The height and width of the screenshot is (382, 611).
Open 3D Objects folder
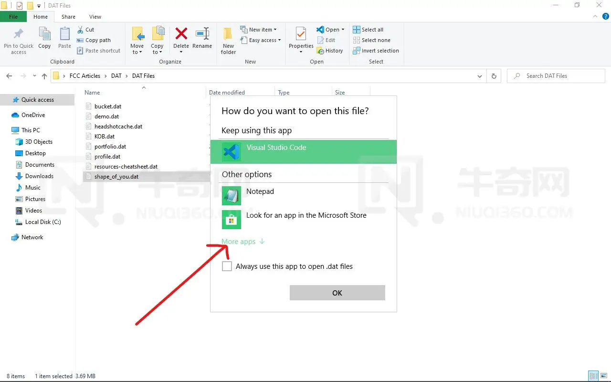coord(39,142)
